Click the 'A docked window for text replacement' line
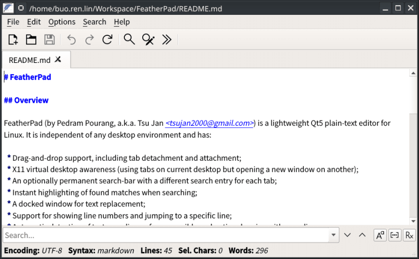Image resolution: width=419 pixels, height=259 pixels. [x=76, y=204]
